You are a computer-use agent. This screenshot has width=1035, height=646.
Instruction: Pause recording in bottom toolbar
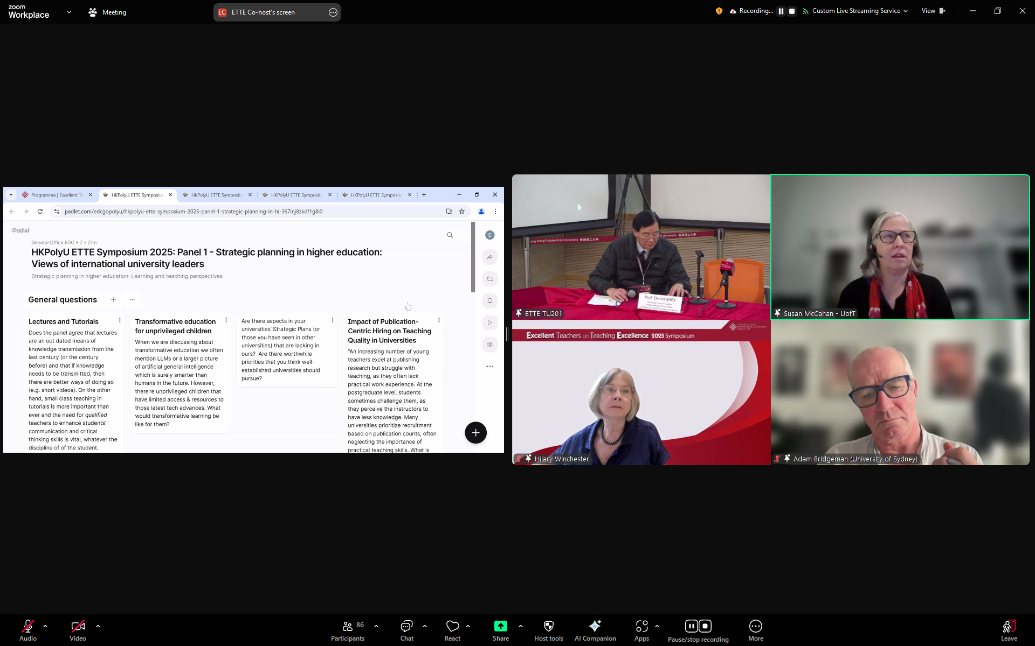pyautogui.click(x=691, y=626)
